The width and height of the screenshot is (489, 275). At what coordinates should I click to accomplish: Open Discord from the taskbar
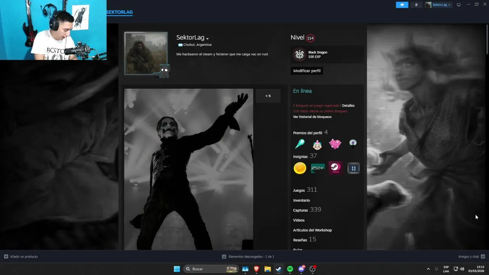coord(301,269)
